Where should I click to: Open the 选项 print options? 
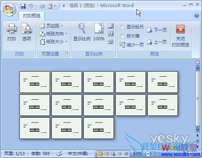point(27,32)
